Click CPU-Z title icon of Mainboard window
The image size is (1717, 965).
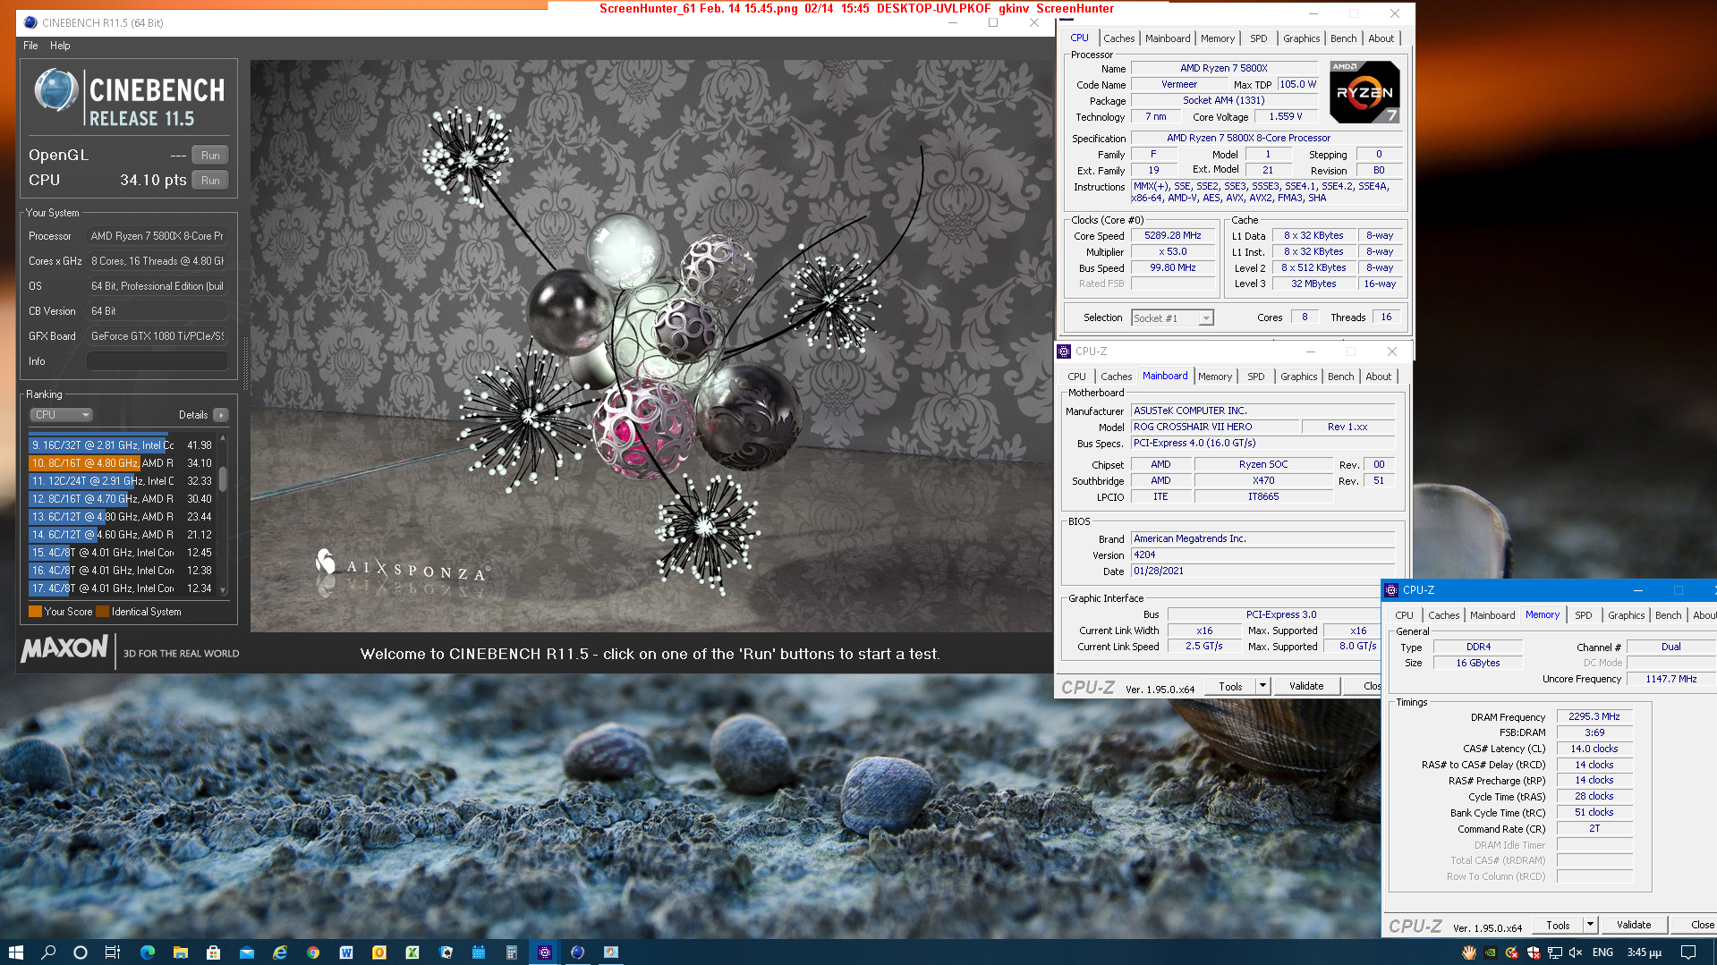[1064, 351]
